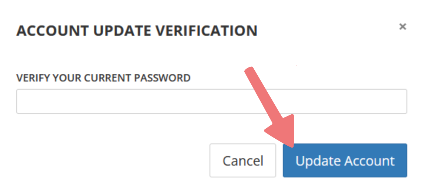The width and height of the screenshot is (425, 194).
Task: Close the Account Update Verification dialog
Action: [x=402, y=27]
